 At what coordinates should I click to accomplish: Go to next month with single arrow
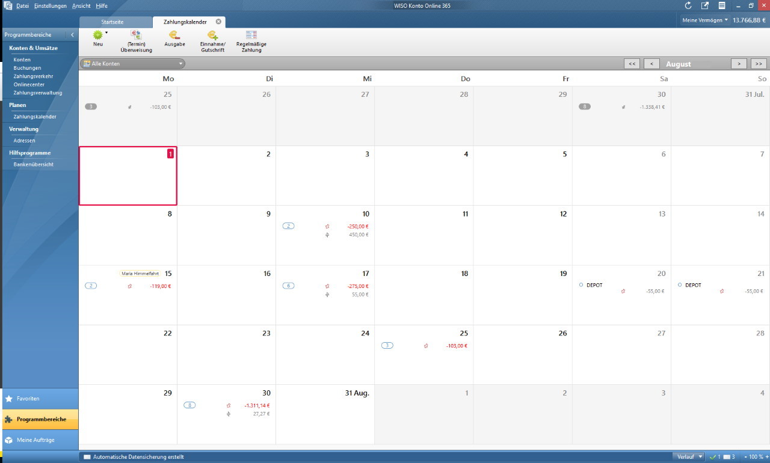click(739, 64)
